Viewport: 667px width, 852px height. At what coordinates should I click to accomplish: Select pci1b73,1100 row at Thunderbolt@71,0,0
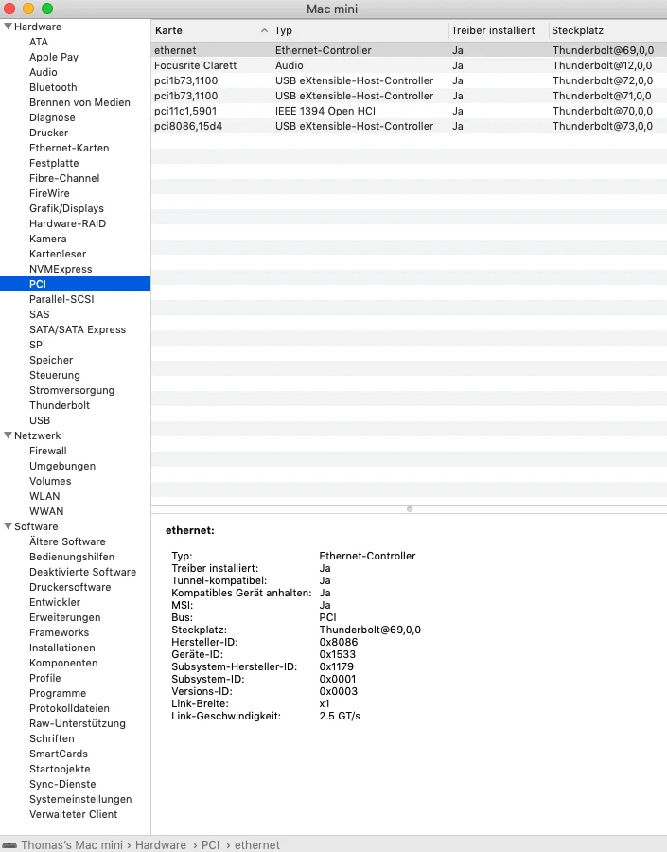[x=409, y=96]
